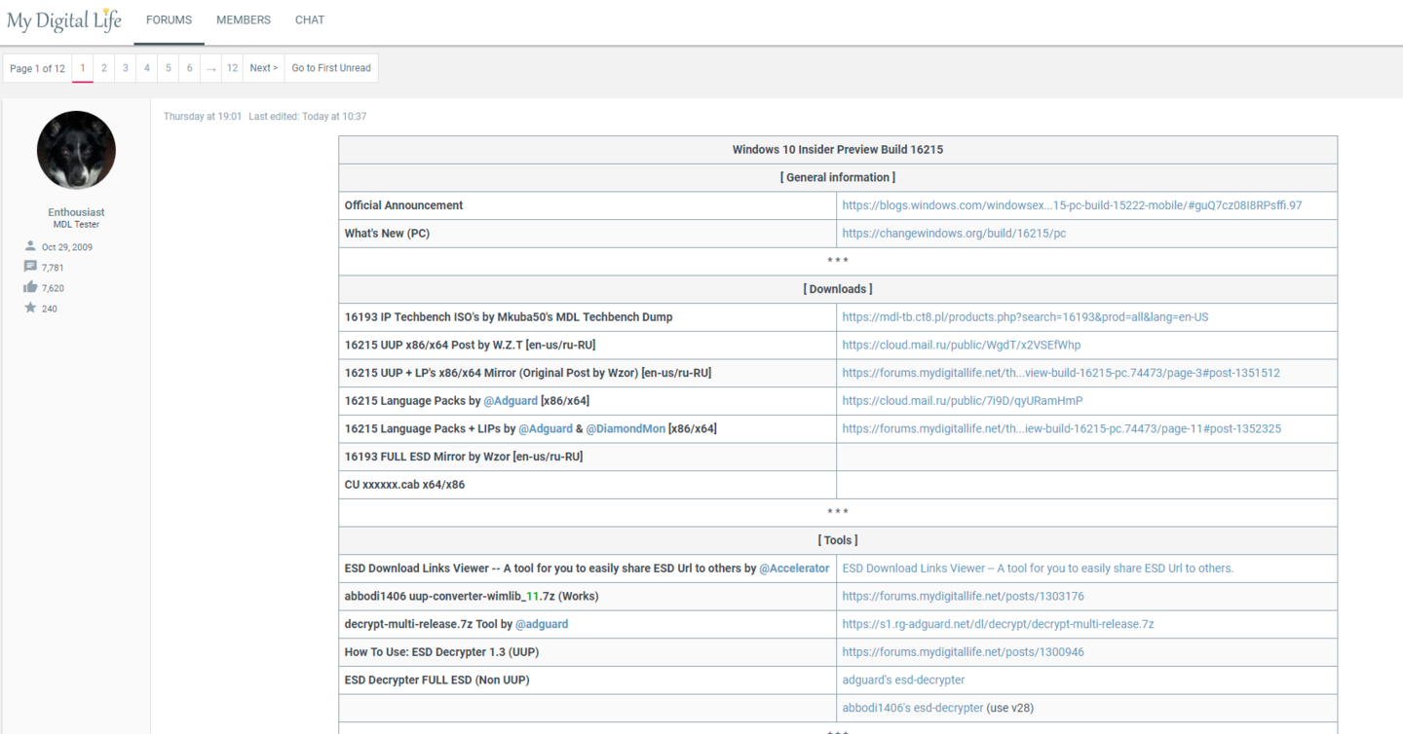This screenshot has height=734, width=1403.
Task: Go to page 2 of the thread
Action: click(x=104, y=68)
